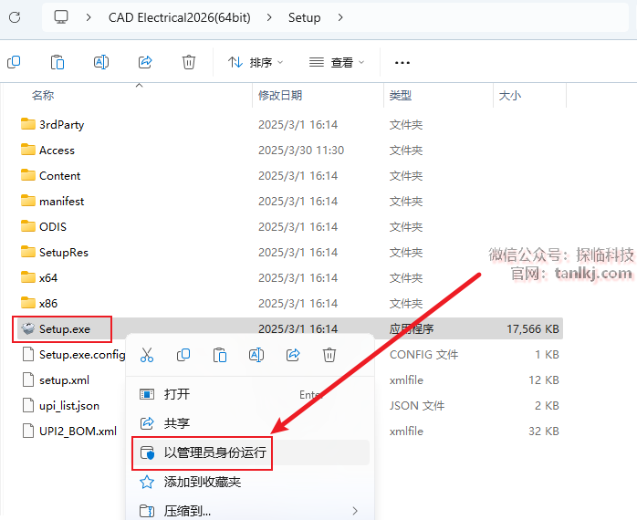Open the 查看 view dropdown
Image resolution: width=637 pixels, height=520 pixels.
pos(337,63)
